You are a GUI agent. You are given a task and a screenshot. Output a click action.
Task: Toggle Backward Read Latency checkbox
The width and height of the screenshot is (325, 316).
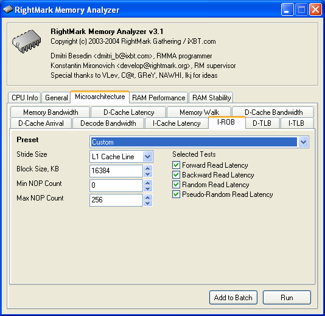coord(176,175)
